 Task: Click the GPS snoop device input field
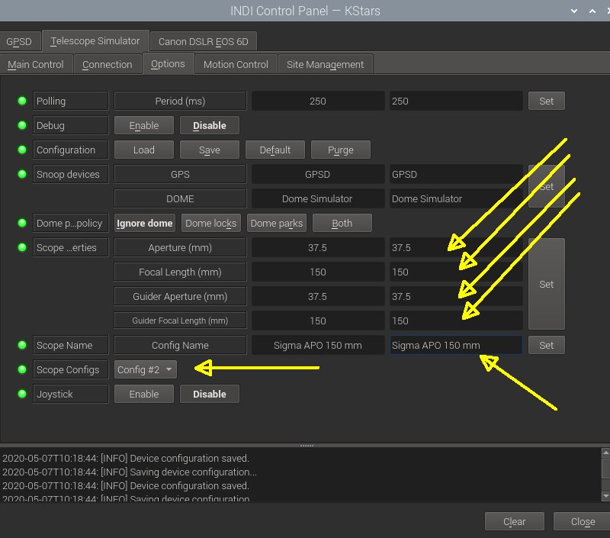pyautogui.click(x=456, y=174)
